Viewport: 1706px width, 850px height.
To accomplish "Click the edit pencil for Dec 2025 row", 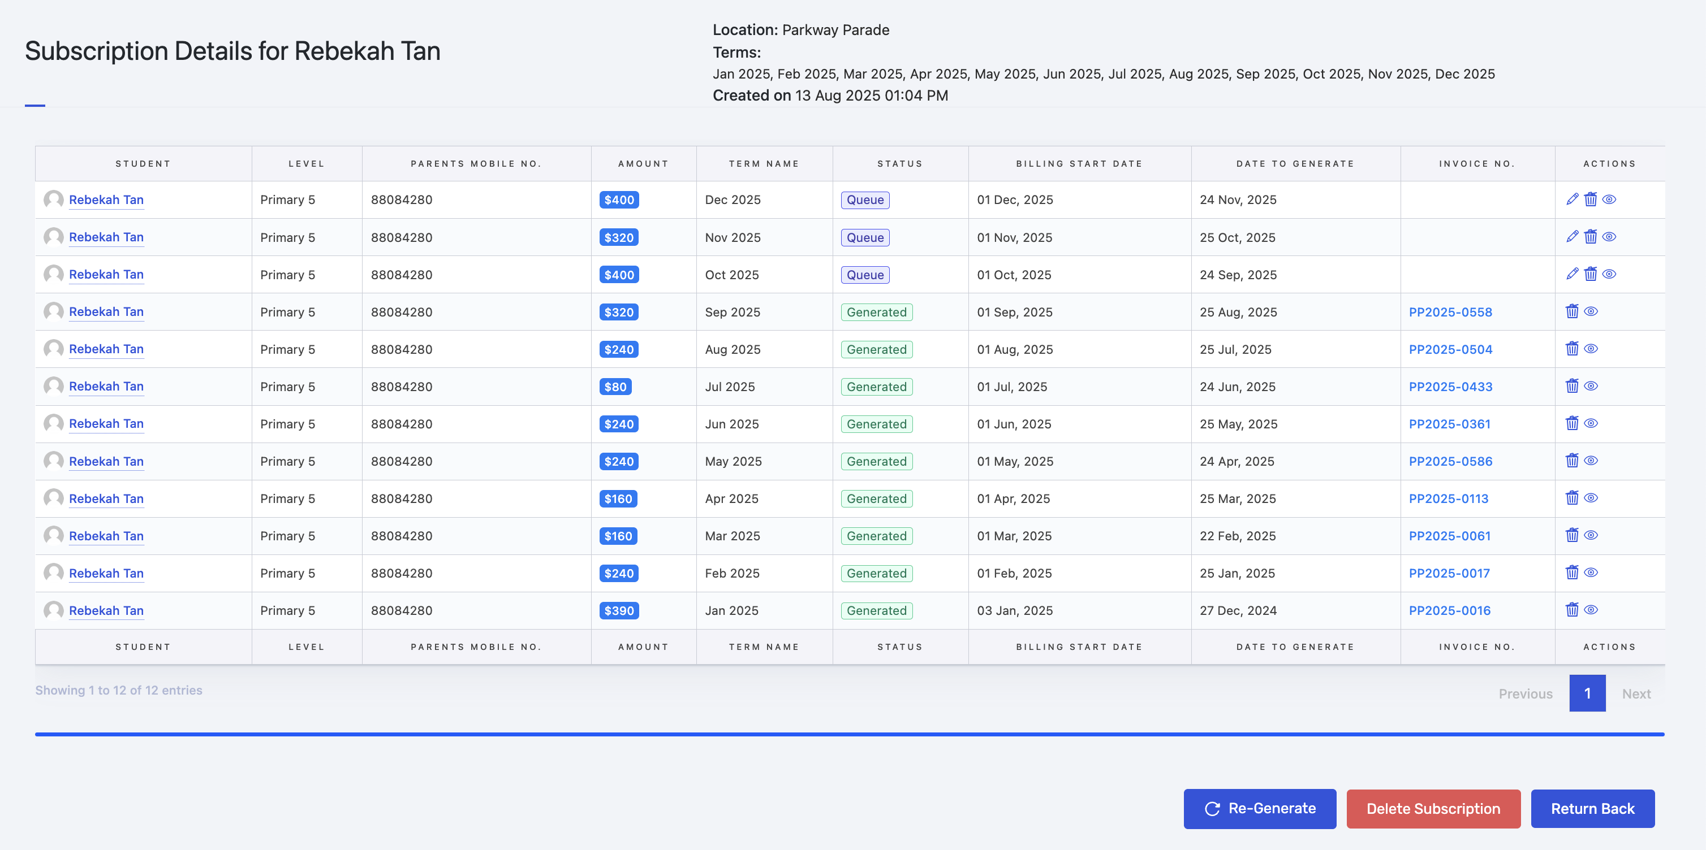I will (1572, 199).
